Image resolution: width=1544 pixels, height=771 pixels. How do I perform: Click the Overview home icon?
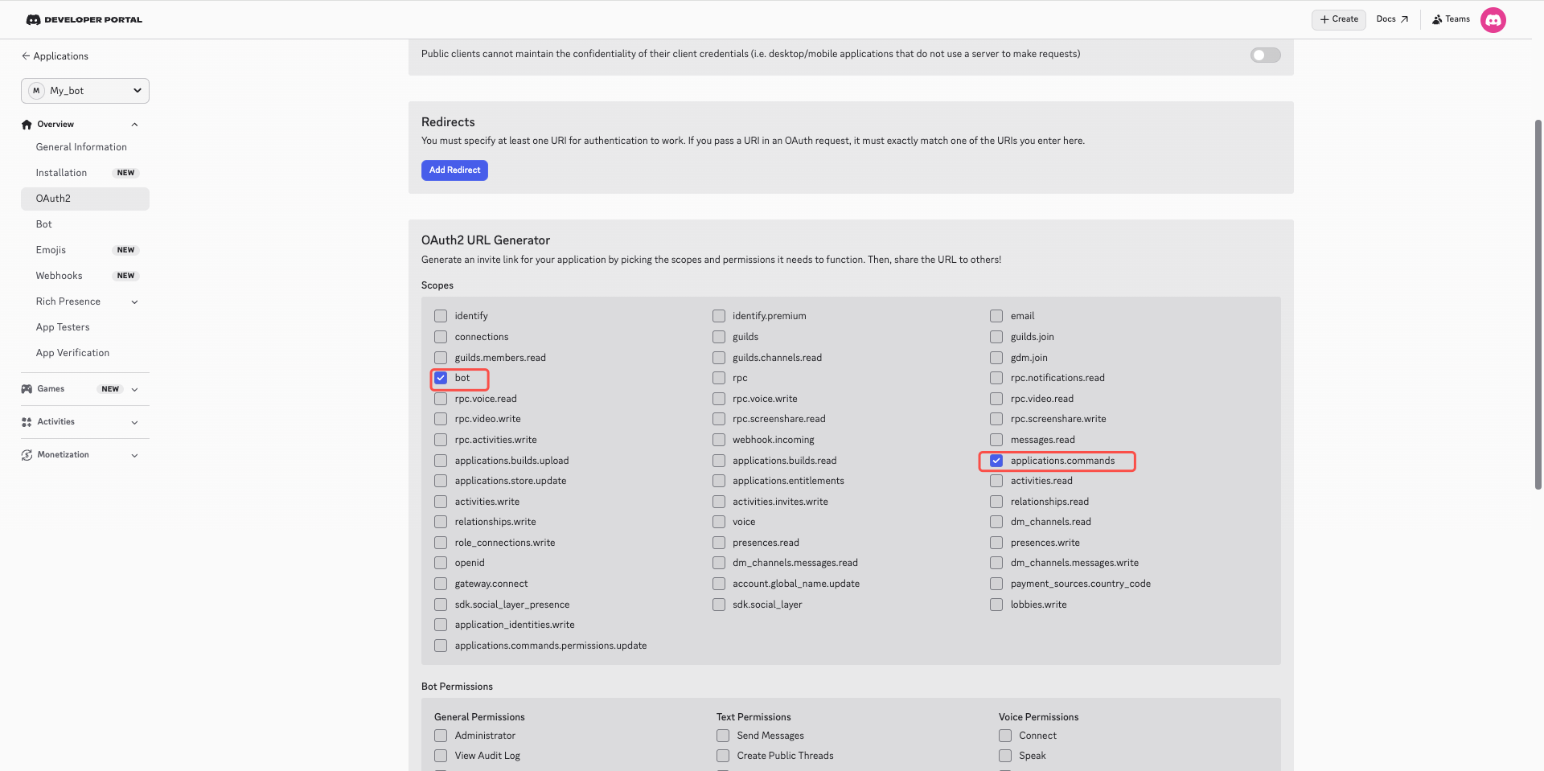coord(27,125)
